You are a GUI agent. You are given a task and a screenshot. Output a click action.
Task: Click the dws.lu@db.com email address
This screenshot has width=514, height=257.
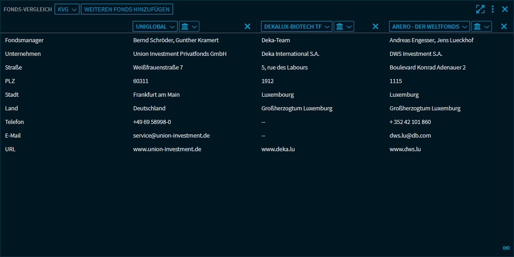(410, 135)
